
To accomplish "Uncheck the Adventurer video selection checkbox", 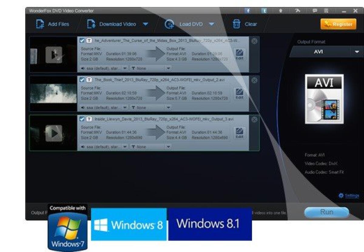I will click(x=82, y=40).
